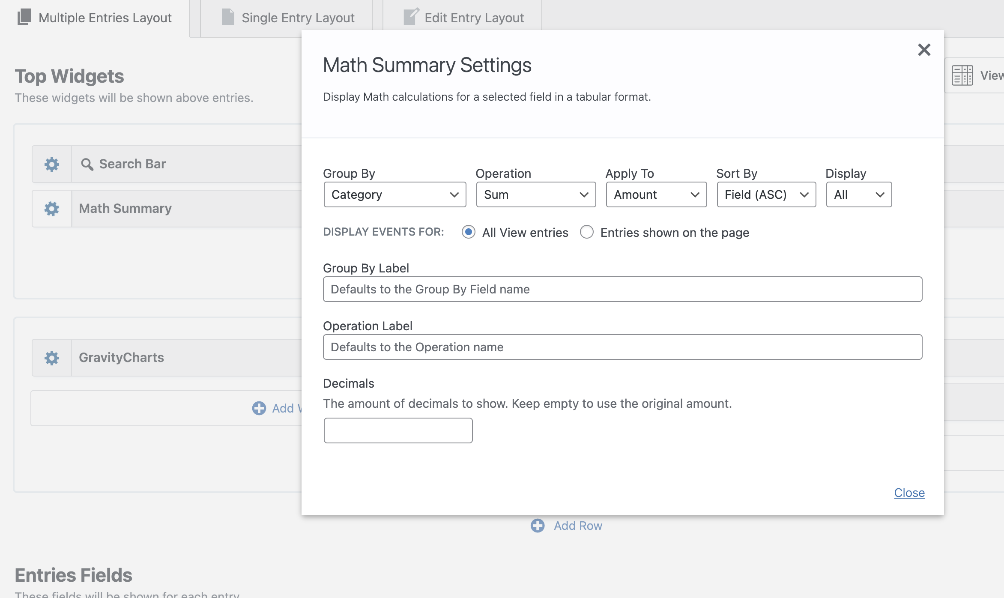
Task: Switch to Edit Entry Layout tab
Action: click(463, 18)
